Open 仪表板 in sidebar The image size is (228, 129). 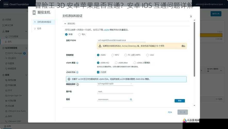coord(7,20)
